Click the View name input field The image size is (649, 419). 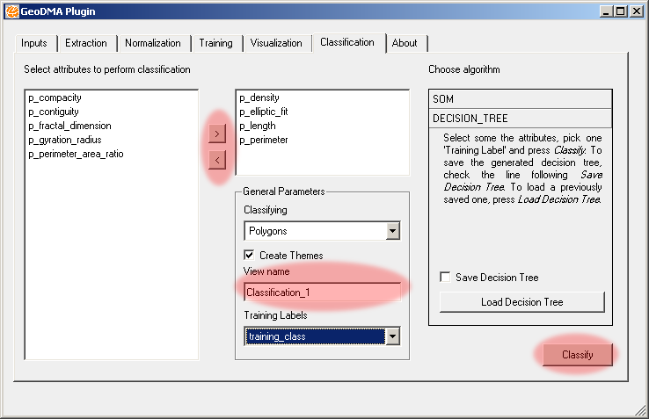pyautogui.click(x=322, y=293)
